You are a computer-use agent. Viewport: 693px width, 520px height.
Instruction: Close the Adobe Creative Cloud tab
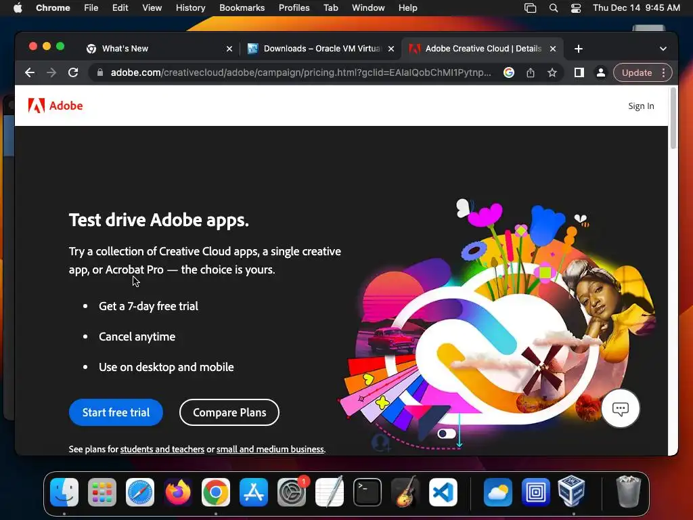click(x=553, y=49)
